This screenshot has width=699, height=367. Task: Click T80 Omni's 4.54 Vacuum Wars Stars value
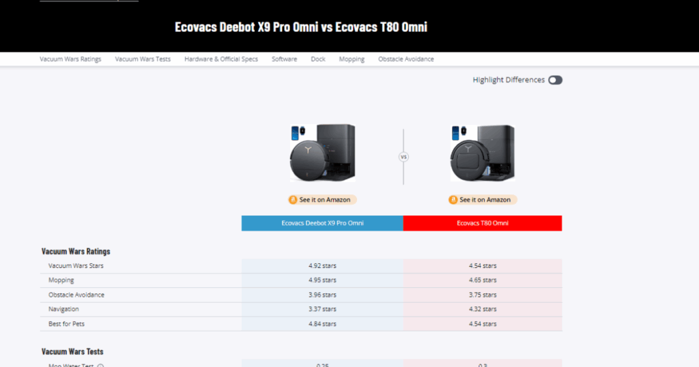tap(483, 266)
